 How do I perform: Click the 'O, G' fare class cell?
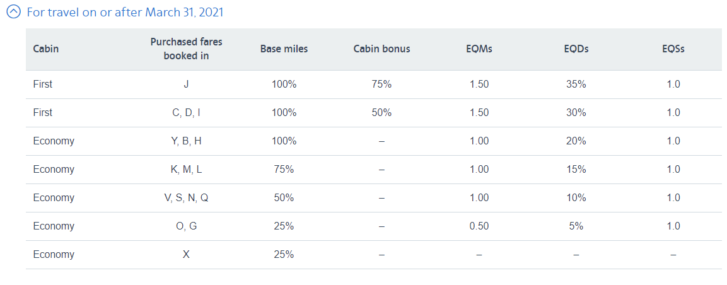click(x=186, y=226)
